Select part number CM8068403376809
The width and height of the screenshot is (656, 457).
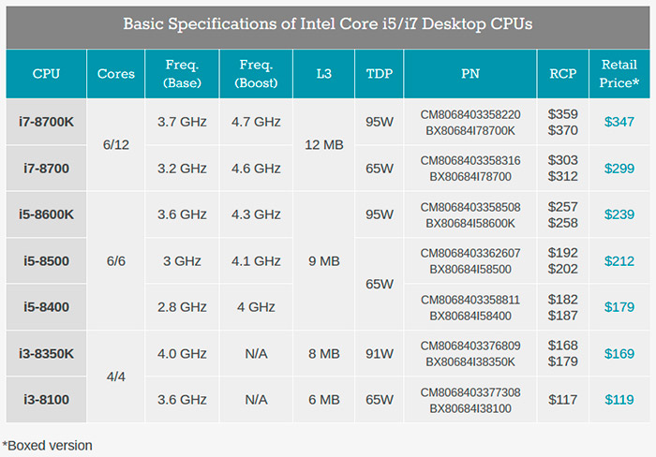(470, 346)
